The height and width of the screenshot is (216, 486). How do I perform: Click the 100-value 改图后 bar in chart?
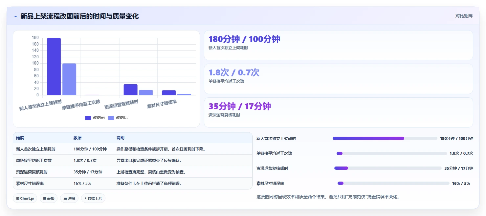point(69,79)
